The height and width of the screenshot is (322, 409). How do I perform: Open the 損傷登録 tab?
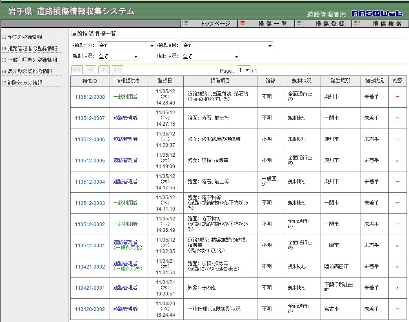tap(323, 24)
